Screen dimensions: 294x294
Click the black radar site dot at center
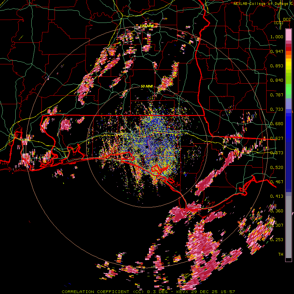[147, 147]
